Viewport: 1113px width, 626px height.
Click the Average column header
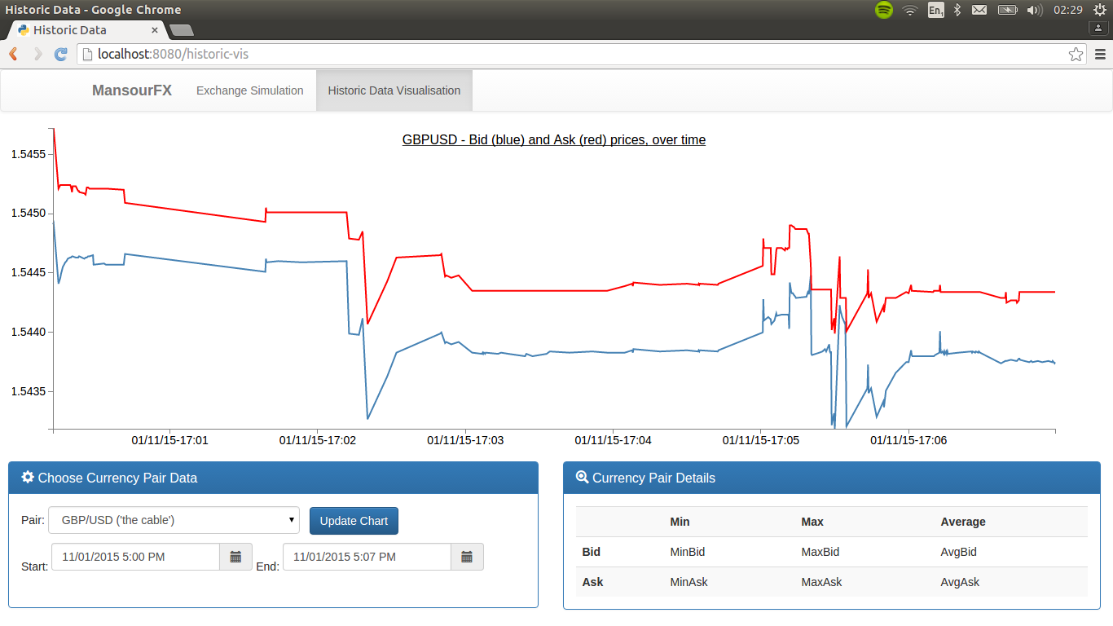pos(963,522)
